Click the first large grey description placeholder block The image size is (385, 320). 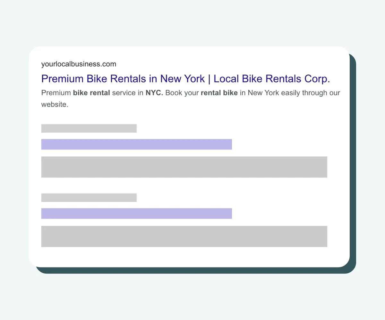click(x=184, y=167)
